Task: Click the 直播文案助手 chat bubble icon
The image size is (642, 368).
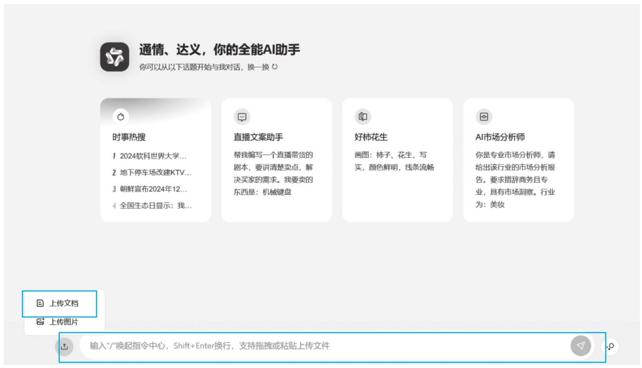Action: (242, 117)
